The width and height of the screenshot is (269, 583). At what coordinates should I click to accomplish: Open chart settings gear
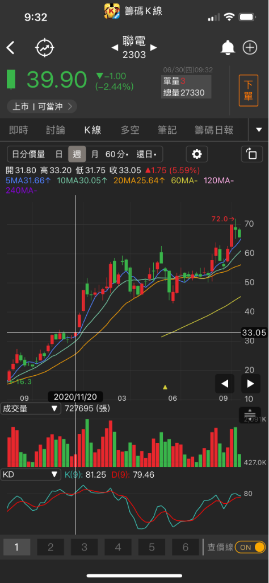197,154
